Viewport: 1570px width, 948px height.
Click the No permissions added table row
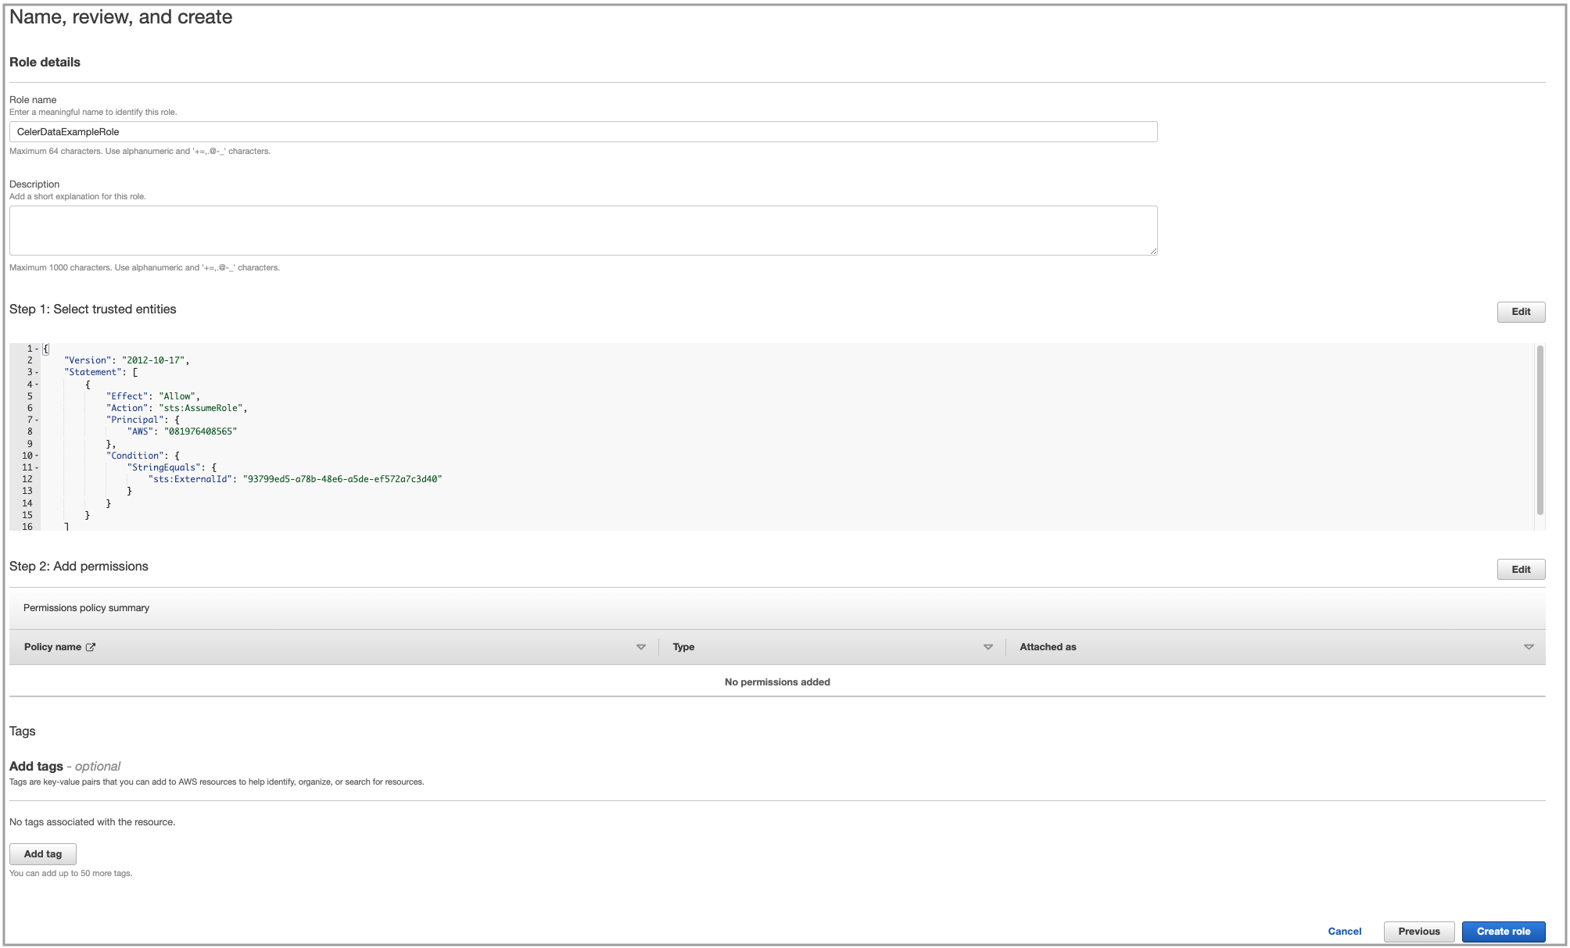[777, 681]
